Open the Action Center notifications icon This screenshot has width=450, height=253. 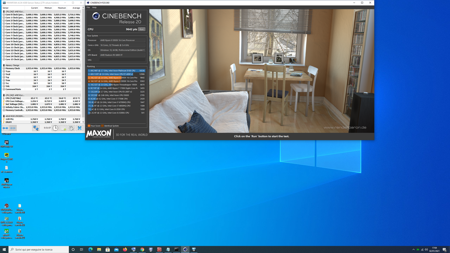tap(444, 249)
